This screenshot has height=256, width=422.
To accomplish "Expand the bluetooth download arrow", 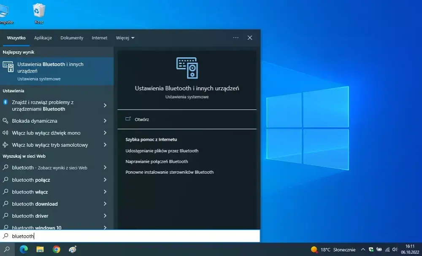I will click(x=105, y=204).
